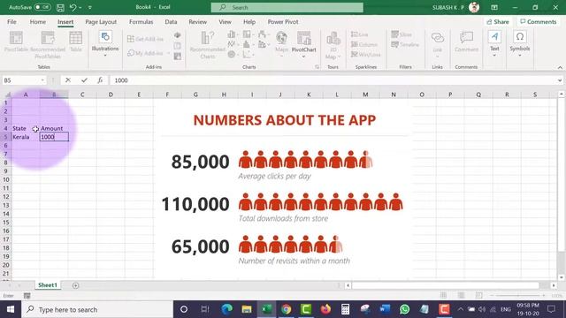This screenshot has height=318, width=566.
Task: Open the Windows Start menu
Action: 11,309
